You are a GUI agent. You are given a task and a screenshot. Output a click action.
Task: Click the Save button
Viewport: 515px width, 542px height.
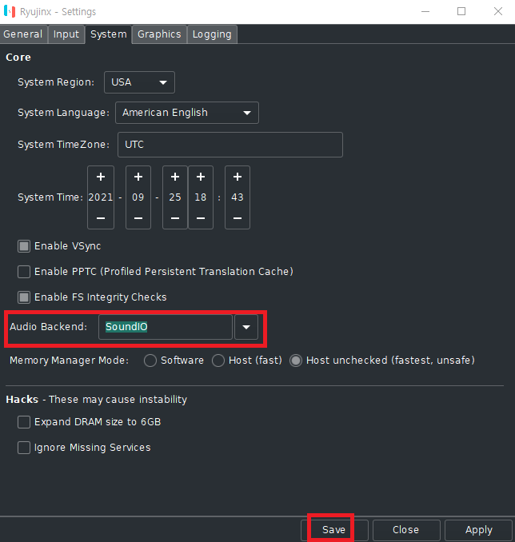point(334,530)
